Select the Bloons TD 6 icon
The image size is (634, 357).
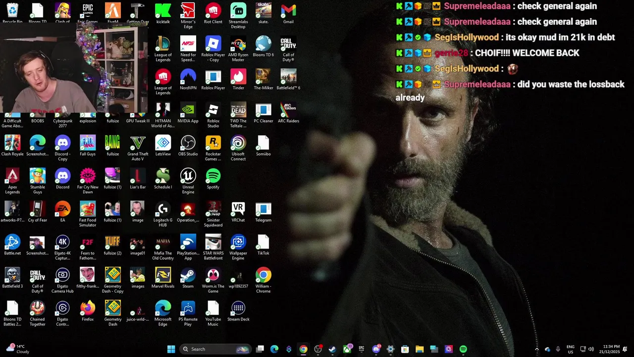264,46
